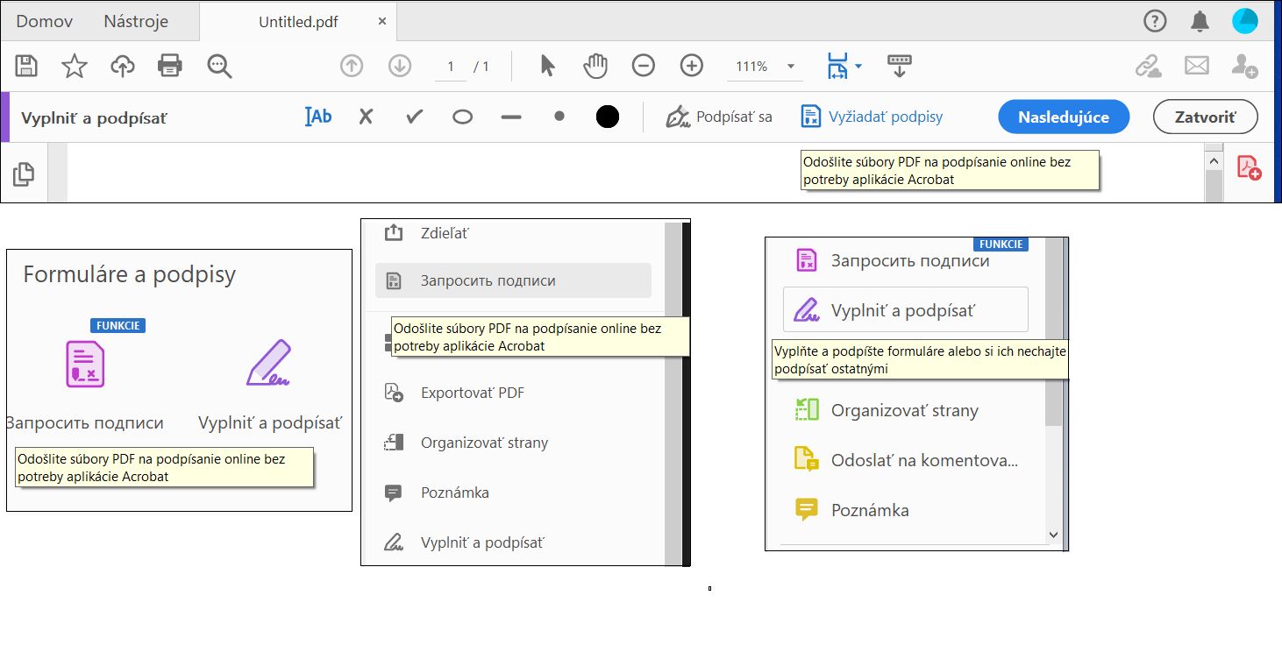Zoom out with the minus icon
Screen dimensions: 1282x645
point(644,66)
